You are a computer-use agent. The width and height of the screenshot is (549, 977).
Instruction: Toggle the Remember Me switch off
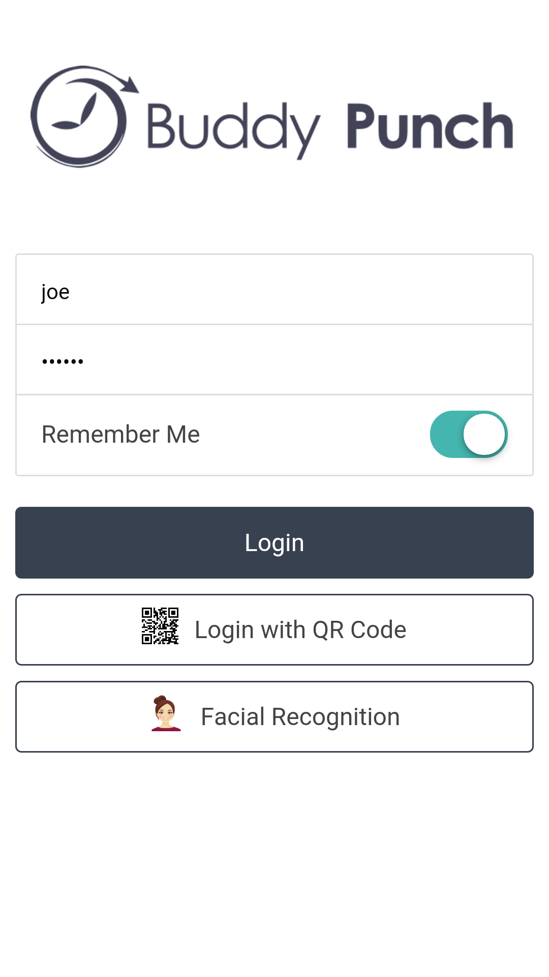point(469,434)
